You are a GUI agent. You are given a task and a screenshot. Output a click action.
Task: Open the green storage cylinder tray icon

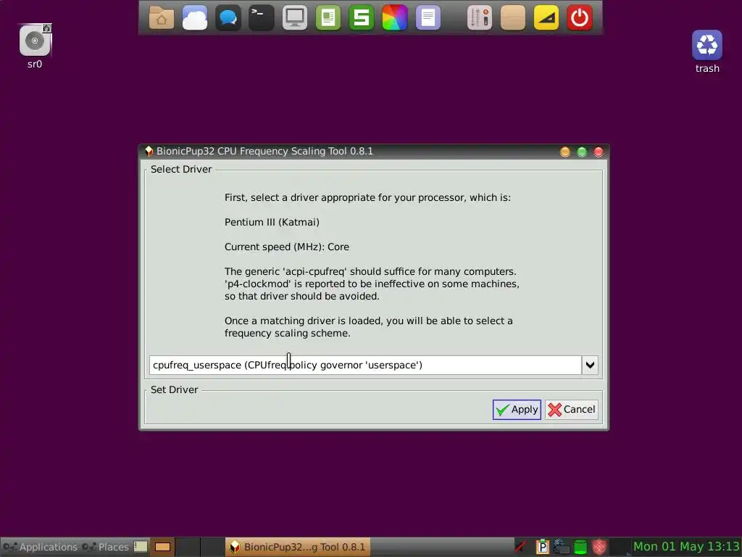580,547
